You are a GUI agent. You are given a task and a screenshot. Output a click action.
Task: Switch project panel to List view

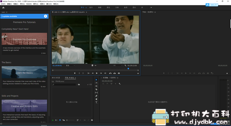pos(56,120)
